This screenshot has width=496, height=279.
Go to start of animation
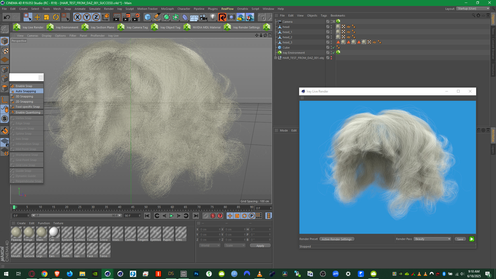tap(147, 216)
